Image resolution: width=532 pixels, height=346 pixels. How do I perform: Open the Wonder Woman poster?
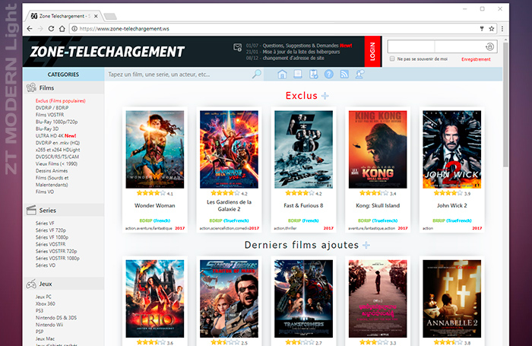click(155, 149)
